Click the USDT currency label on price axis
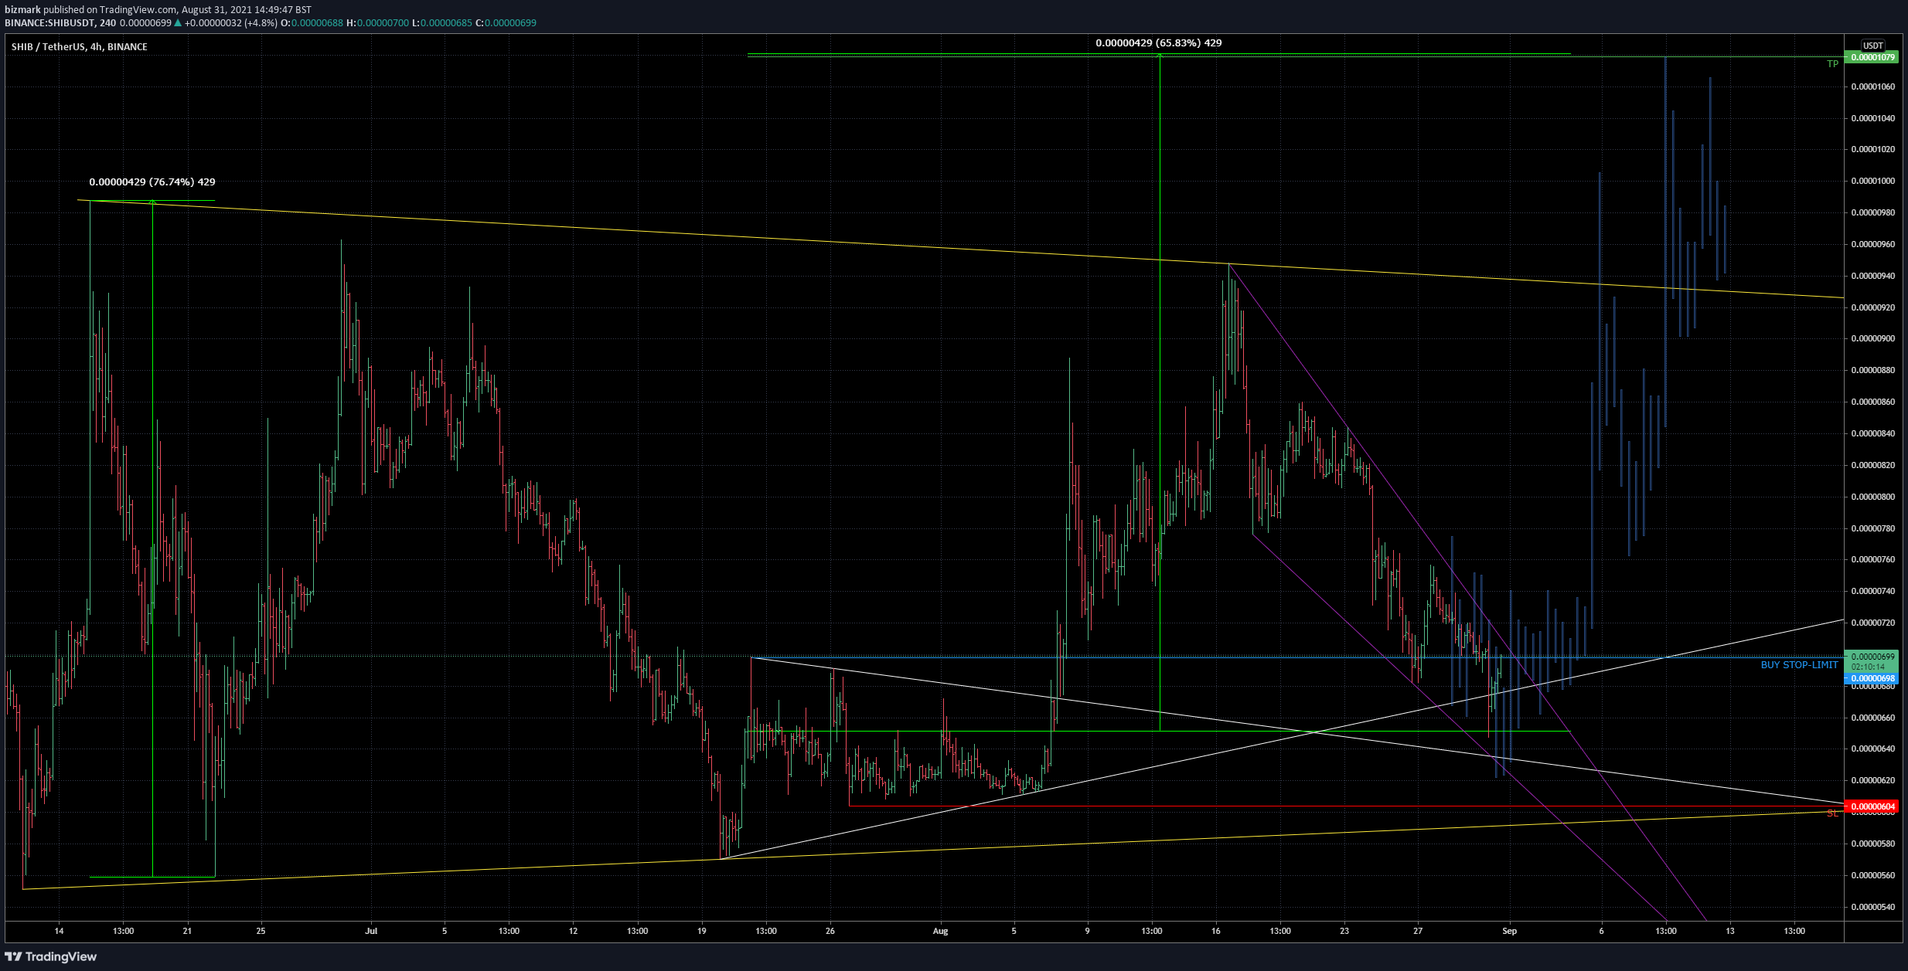The width and height of the screenshot is (1908, 971). pyautogui.click(x=1872, y=46)
